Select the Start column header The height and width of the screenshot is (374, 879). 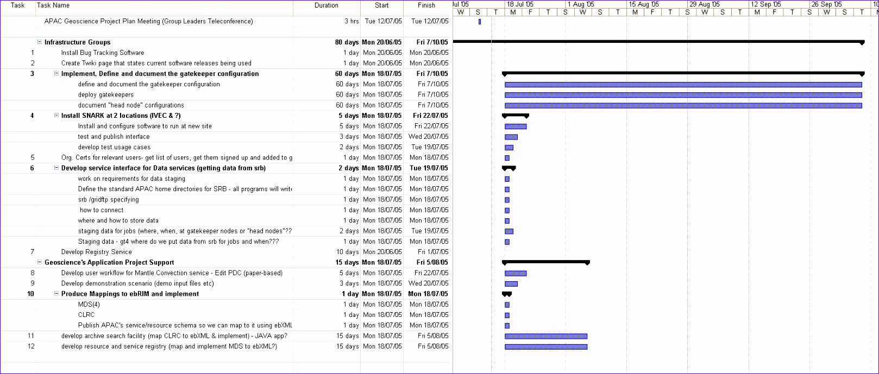click(381, 5)
